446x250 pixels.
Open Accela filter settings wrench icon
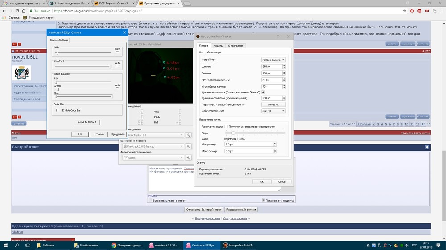(x=188, y=158)
